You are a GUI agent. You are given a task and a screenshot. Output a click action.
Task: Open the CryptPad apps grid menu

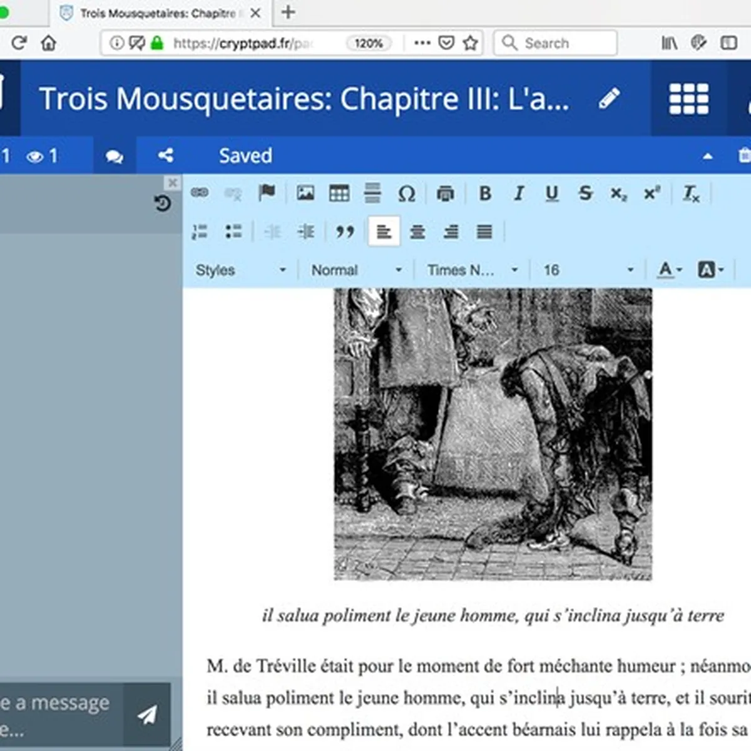pos(689,99)
